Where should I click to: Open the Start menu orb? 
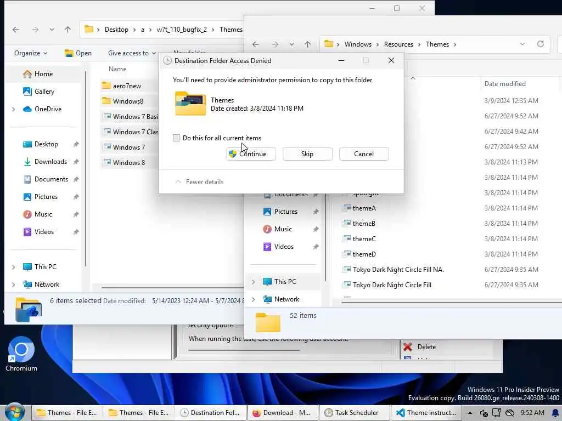pyautogui.click(x=14, y=412)
